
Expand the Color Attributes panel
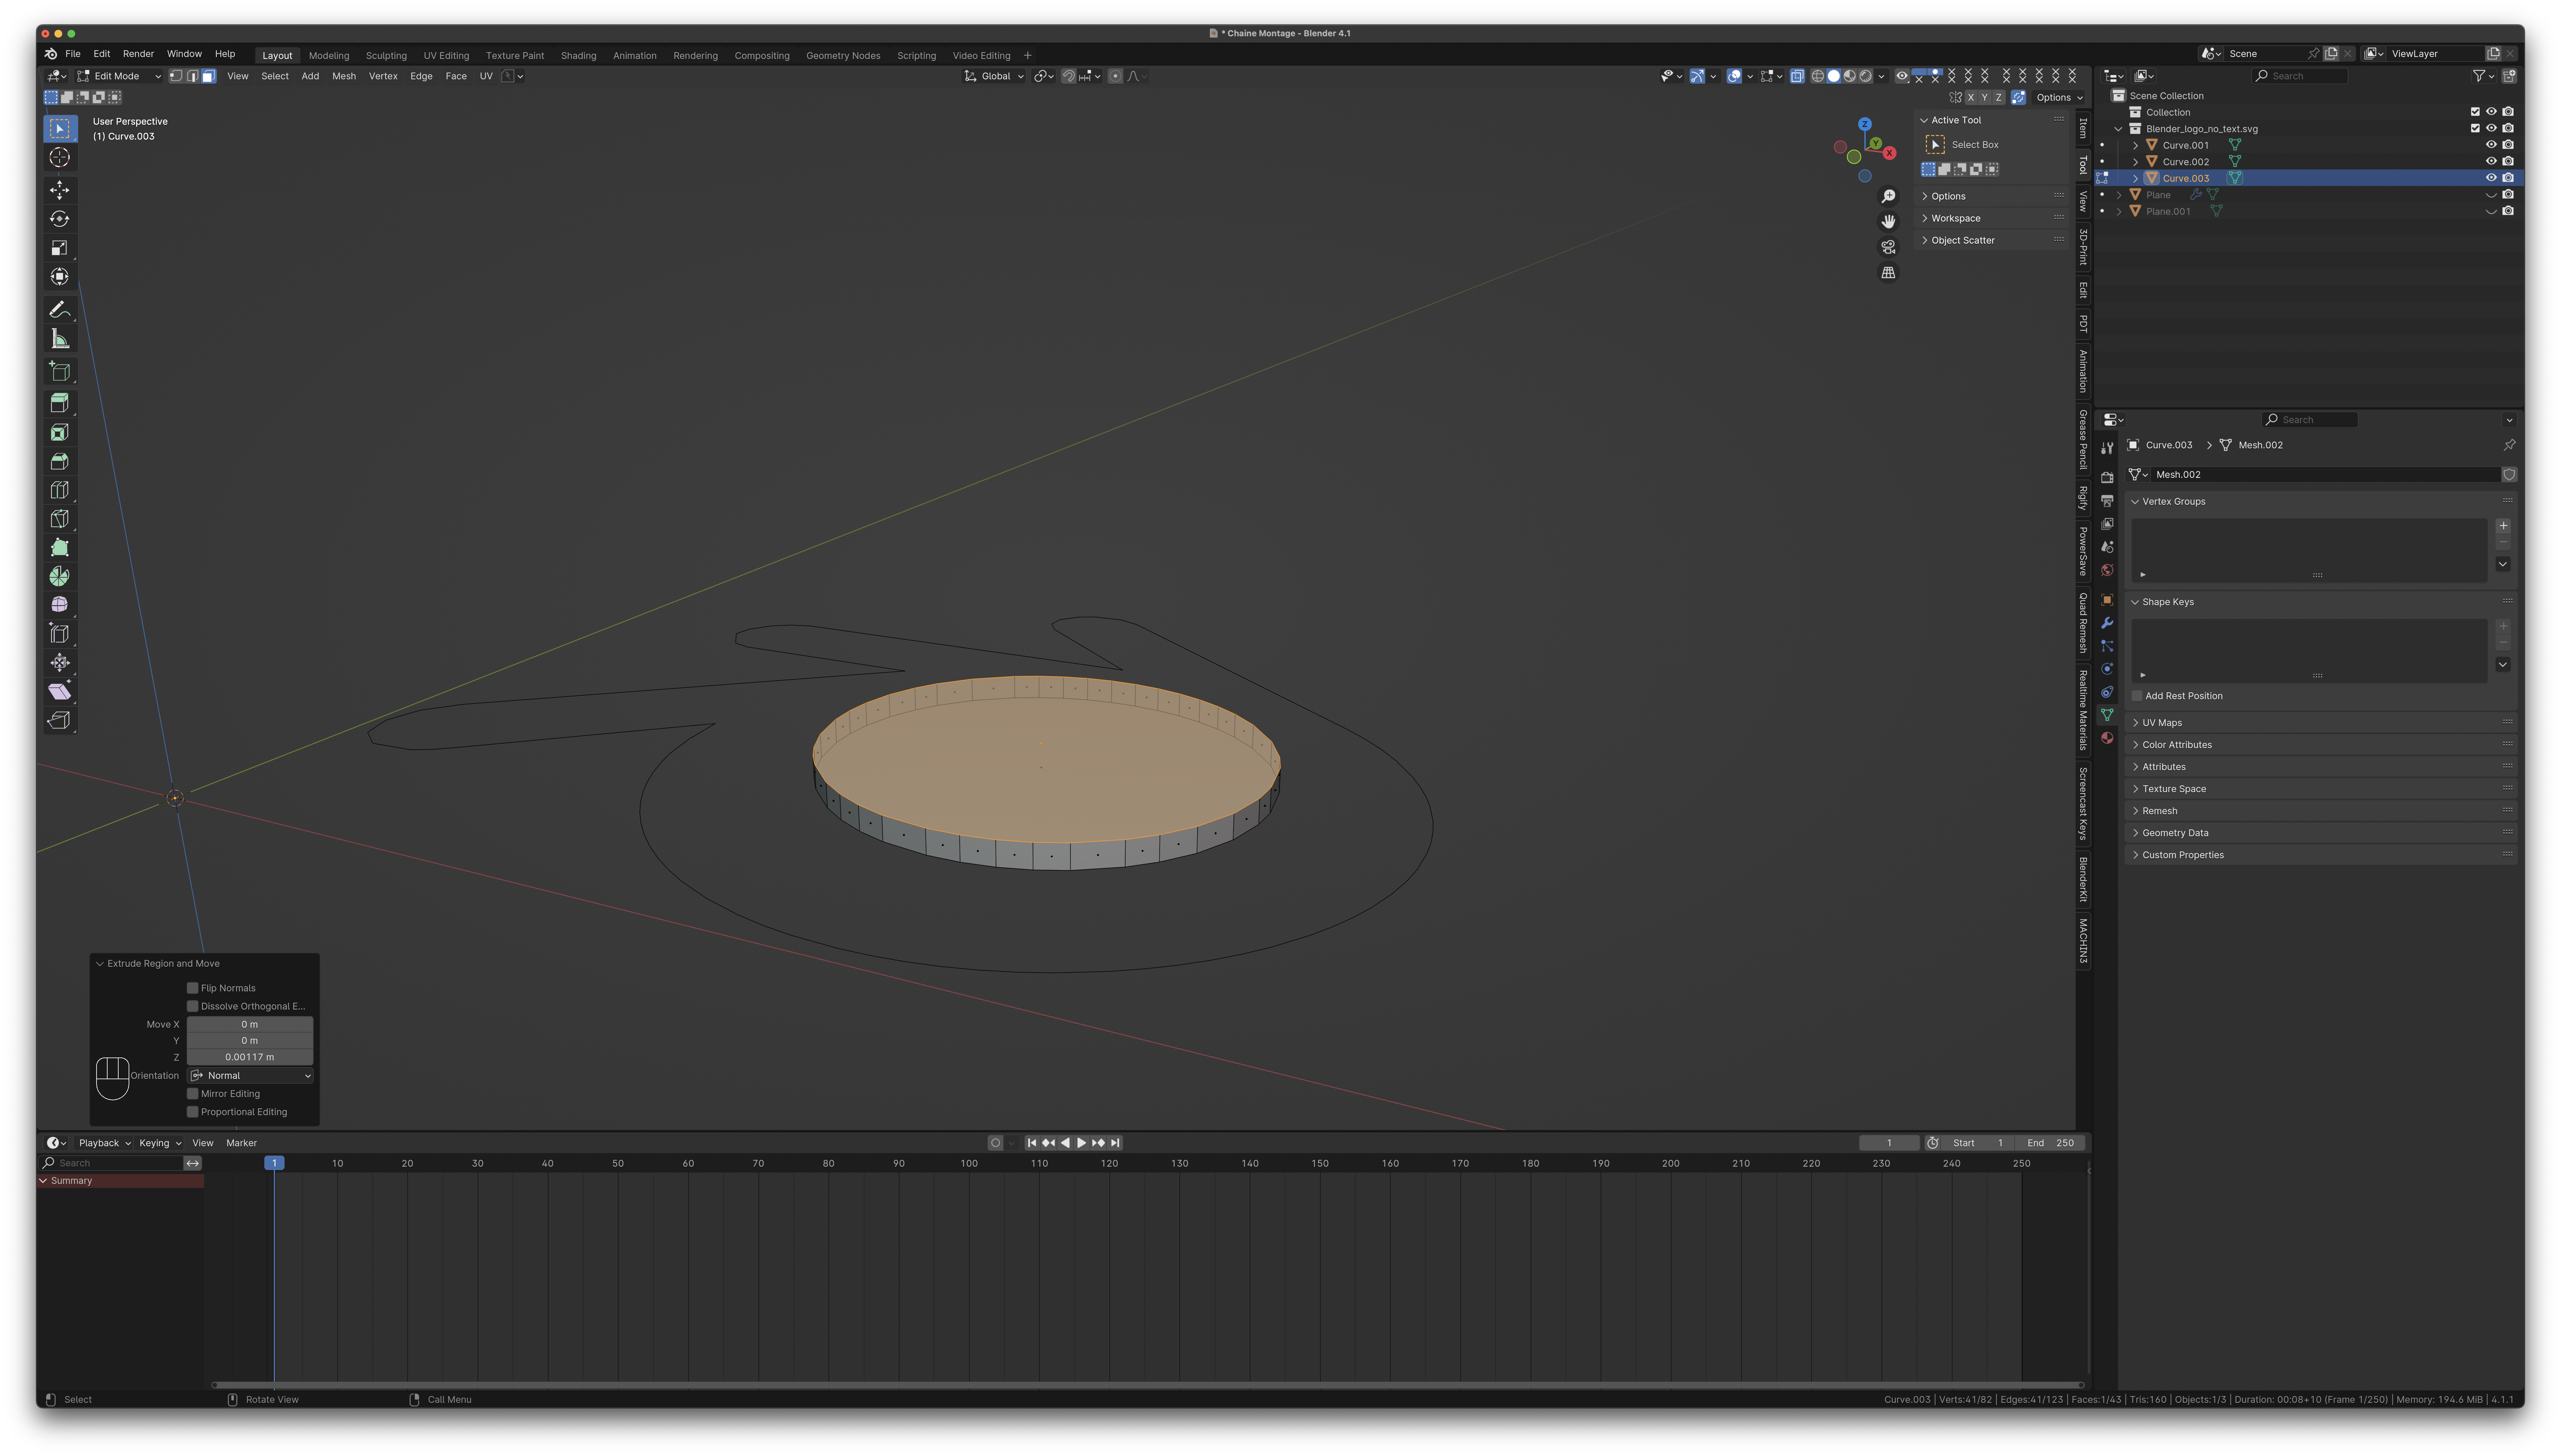pos(2177,745)
